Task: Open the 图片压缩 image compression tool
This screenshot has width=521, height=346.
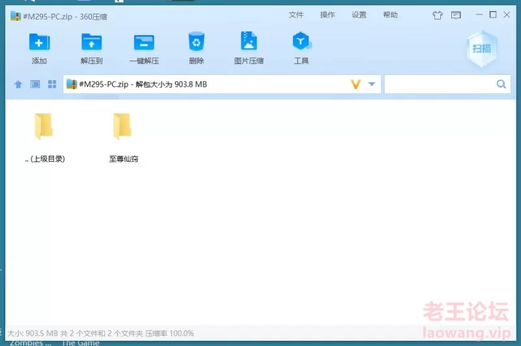Action: tap(249, 41)
